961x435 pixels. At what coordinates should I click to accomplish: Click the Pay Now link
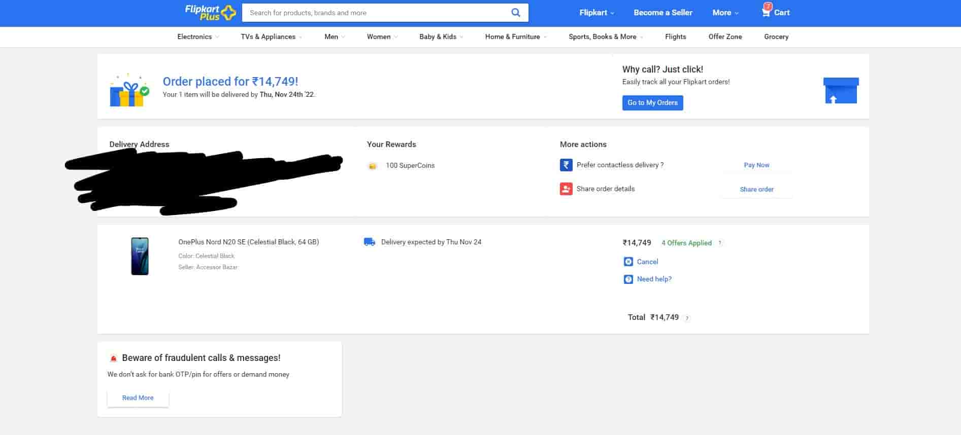tap(756, 165)
